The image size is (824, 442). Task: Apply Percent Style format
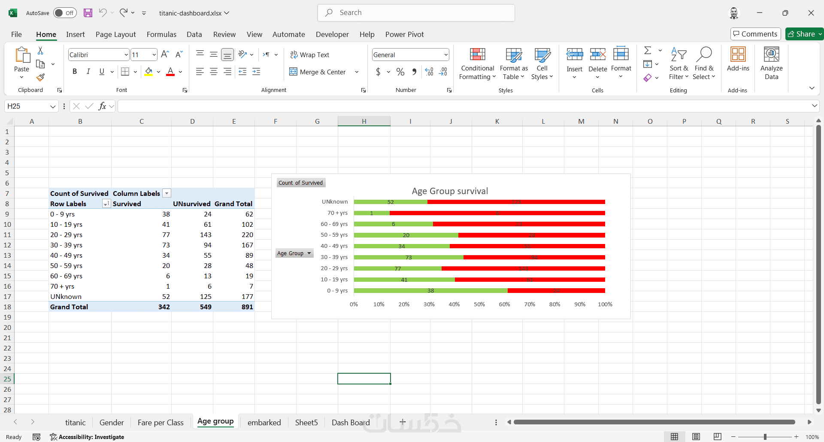click(x=400, y=72)
